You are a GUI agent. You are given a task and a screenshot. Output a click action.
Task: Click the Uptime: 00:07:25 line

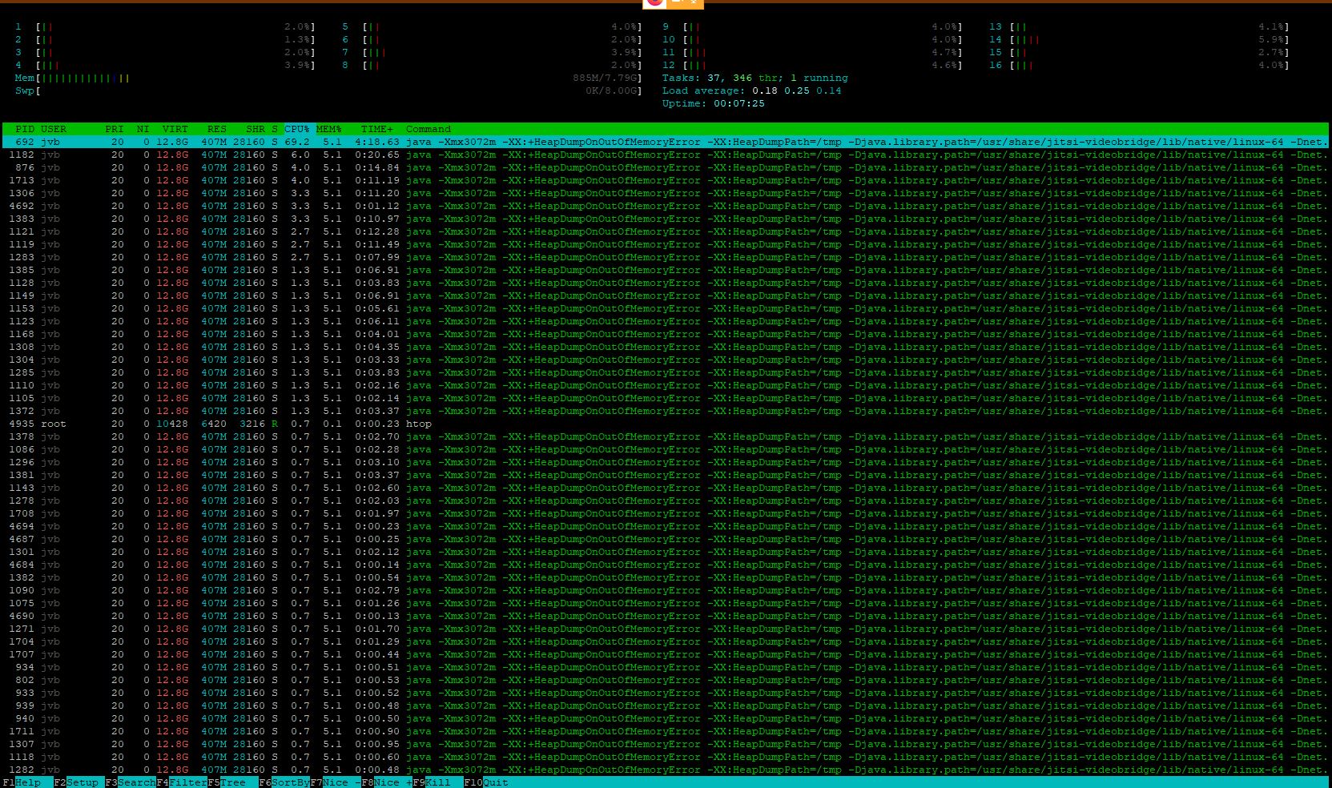point(713,103)
